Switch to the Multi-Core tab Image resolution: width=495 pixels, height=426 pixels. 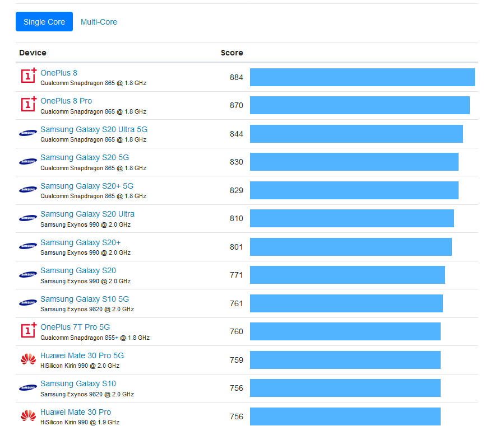coord(99,22)
